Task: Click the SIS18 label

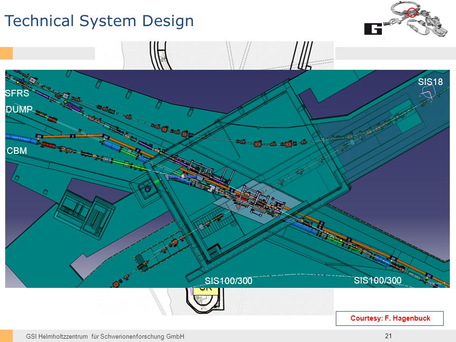Action: click(x=430, y=82)
